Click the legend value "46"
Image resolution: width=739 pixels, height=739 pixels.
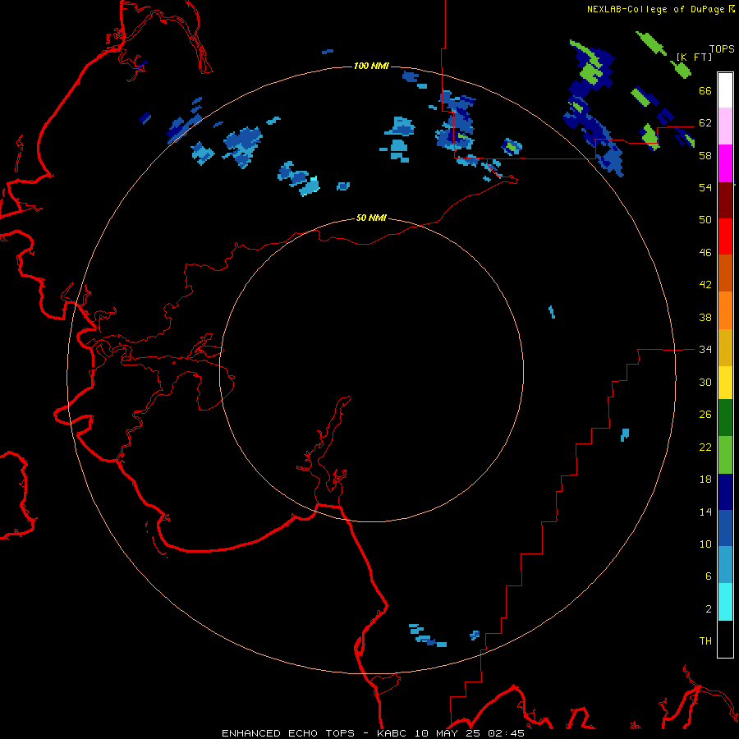[x=705, y=253]
